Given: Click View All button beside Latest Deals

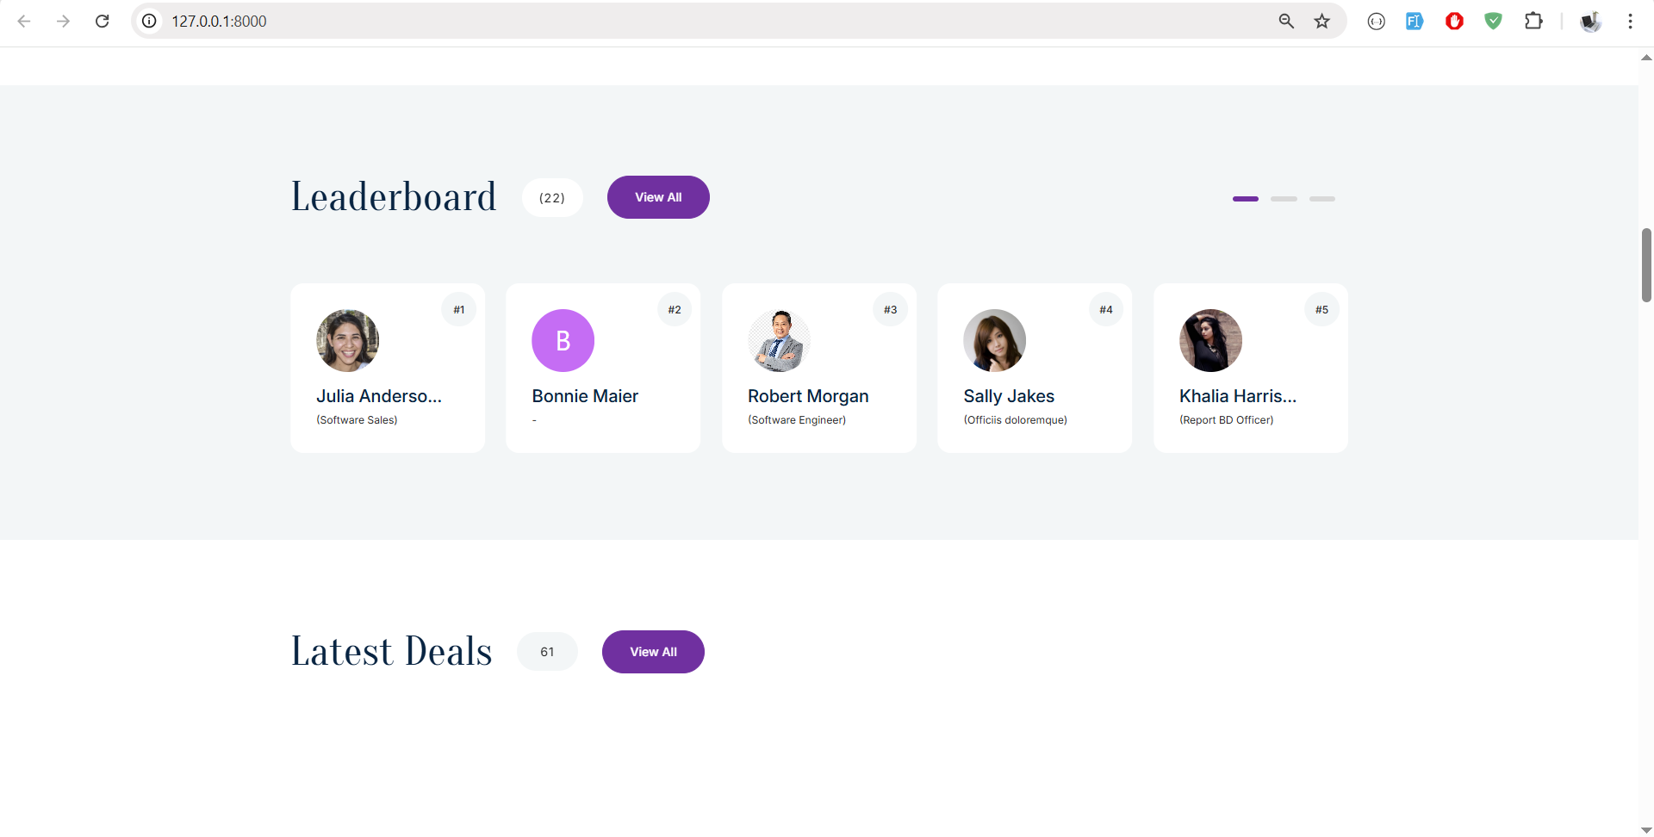Looking at the screenshot, I should point(653,652).
